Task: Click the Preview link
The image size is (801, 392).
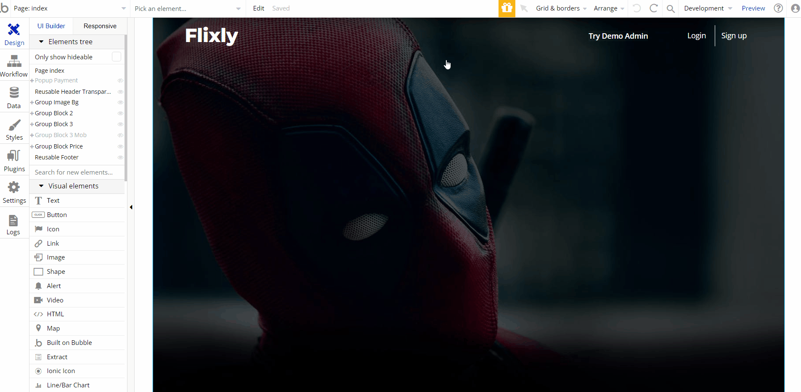Action: click(x=753, y=8)
